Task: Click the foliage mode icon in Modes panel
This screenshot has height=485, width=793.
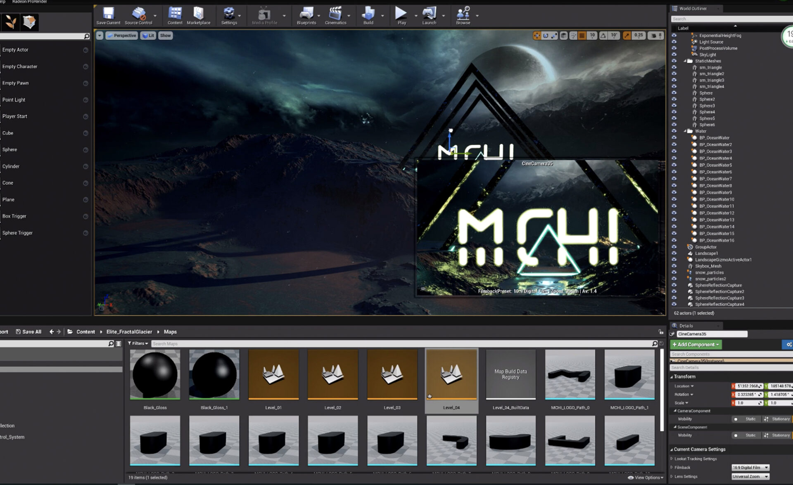Action: [10, 22]
